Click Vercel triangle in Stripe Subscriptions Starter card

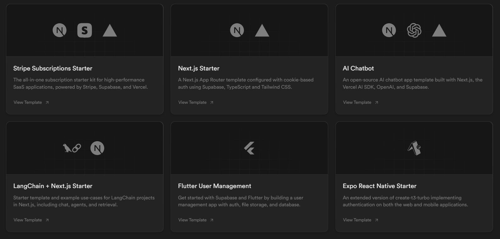pos(110,31)
